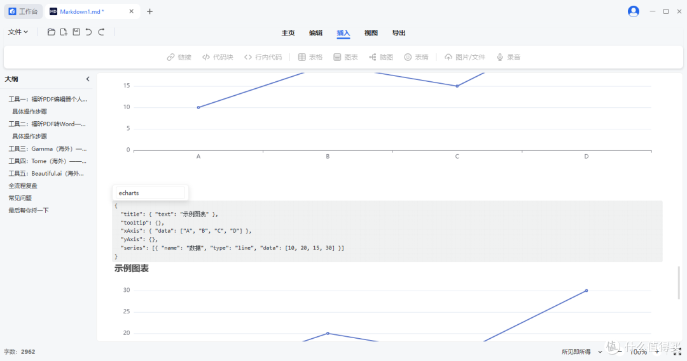The image size is (687, 361).
Task: Insert a chart using 图表
Action: [345, 57]
